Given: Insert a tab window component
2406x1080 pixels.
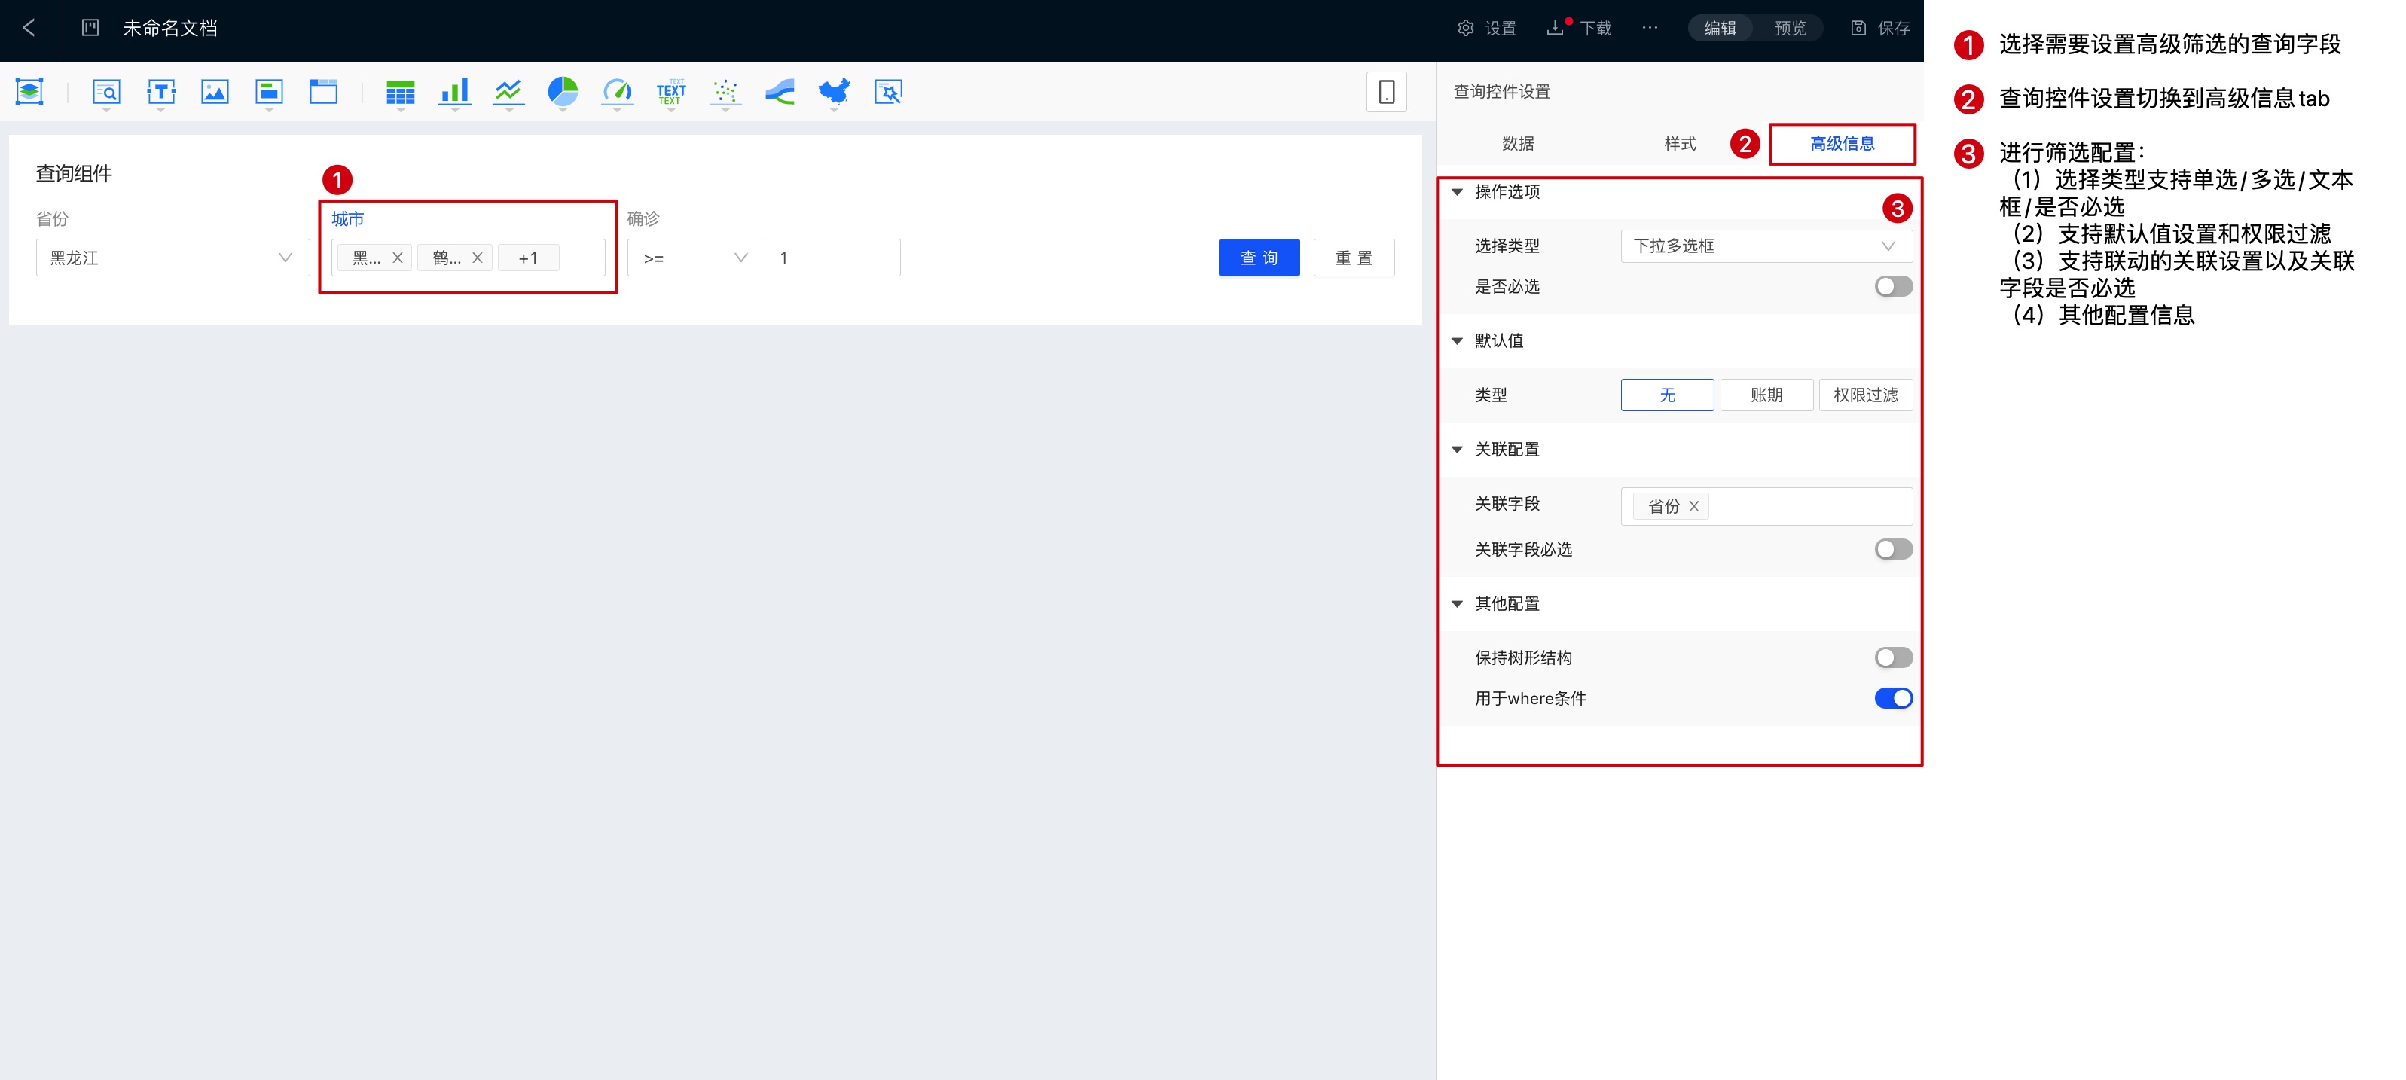Looking at the screenshot, I should click(x=323, y=91).
